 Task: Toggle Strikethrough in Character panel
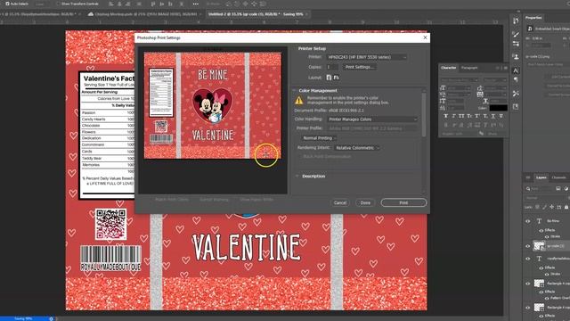(x=501, y=116)
